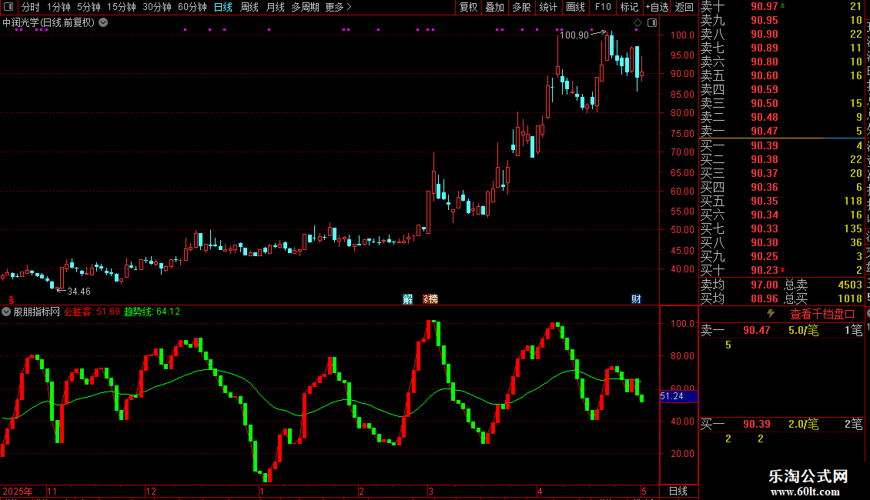Click the 34.46 low price label
870x500 pixels.
[79, 291]
